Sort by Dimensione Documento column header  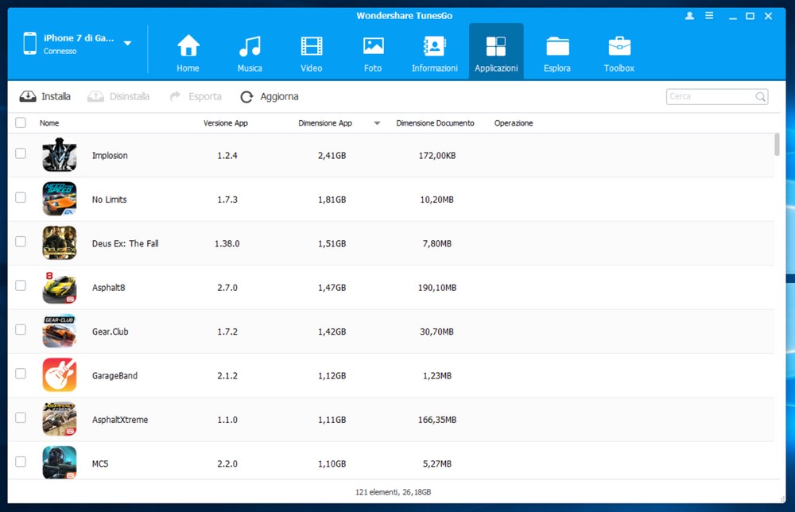click(435, 122)
